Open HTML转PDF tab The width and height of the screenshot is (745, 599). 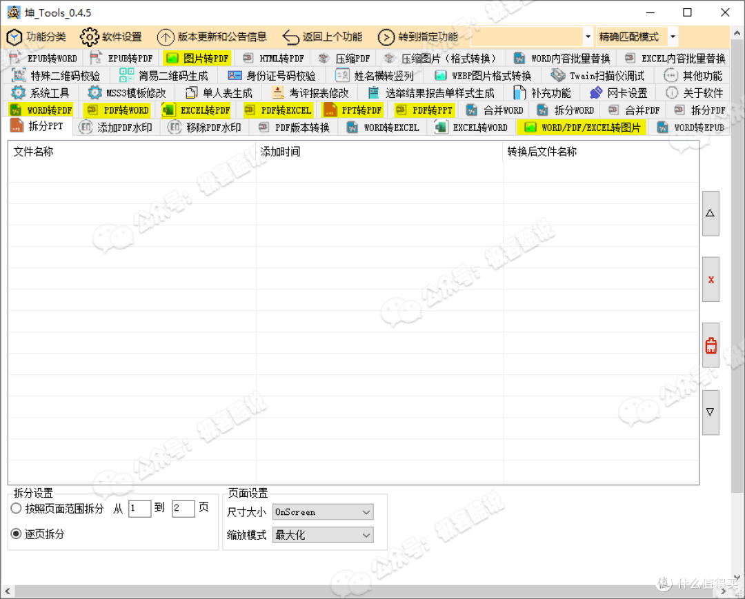[273, 59]
